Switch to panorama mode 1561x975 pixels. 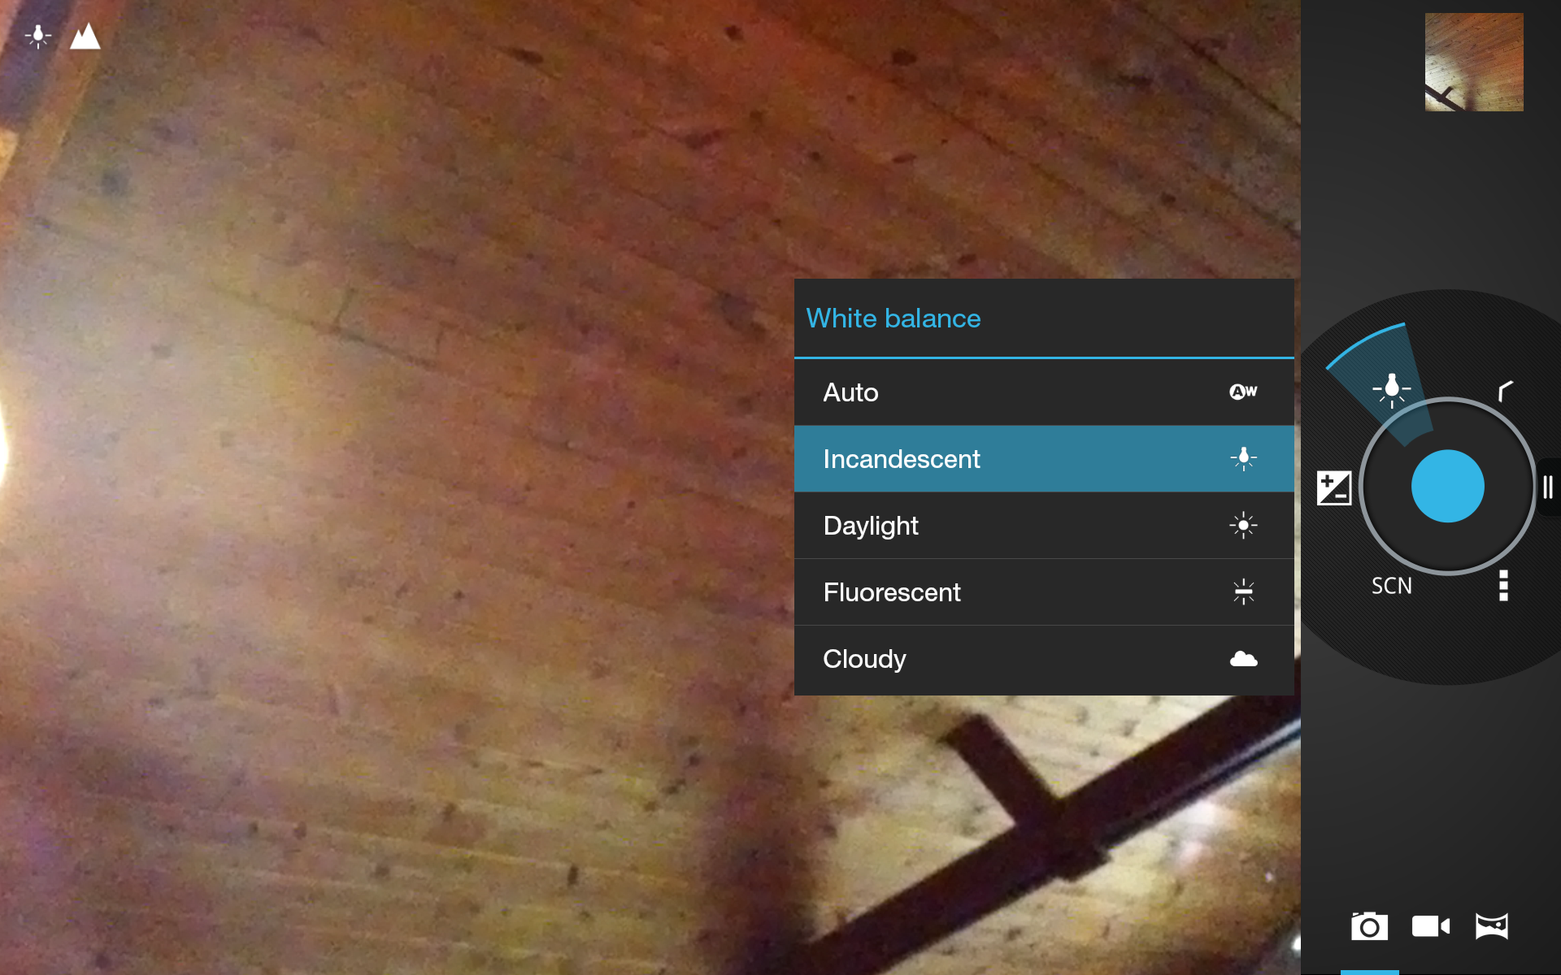1492,926
